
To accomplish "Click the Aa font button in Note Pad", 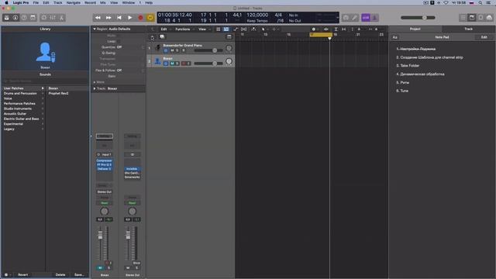I will coord(394,37).
